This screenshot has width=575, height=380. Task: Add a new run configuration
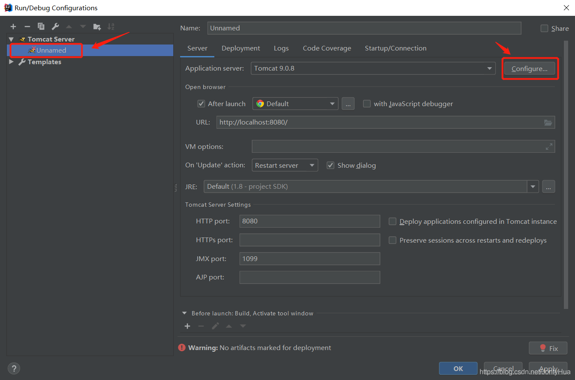coord(13,26)
